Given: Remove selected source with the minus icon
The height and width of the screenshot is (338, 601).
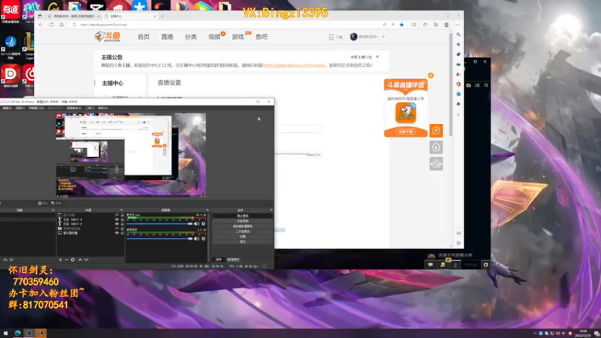Looking at the screenshot, I should coord(66,259).
